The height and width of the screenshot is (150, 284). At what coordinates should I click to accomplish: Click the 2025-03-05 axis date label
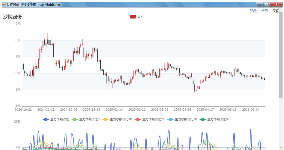coord(160,109)
